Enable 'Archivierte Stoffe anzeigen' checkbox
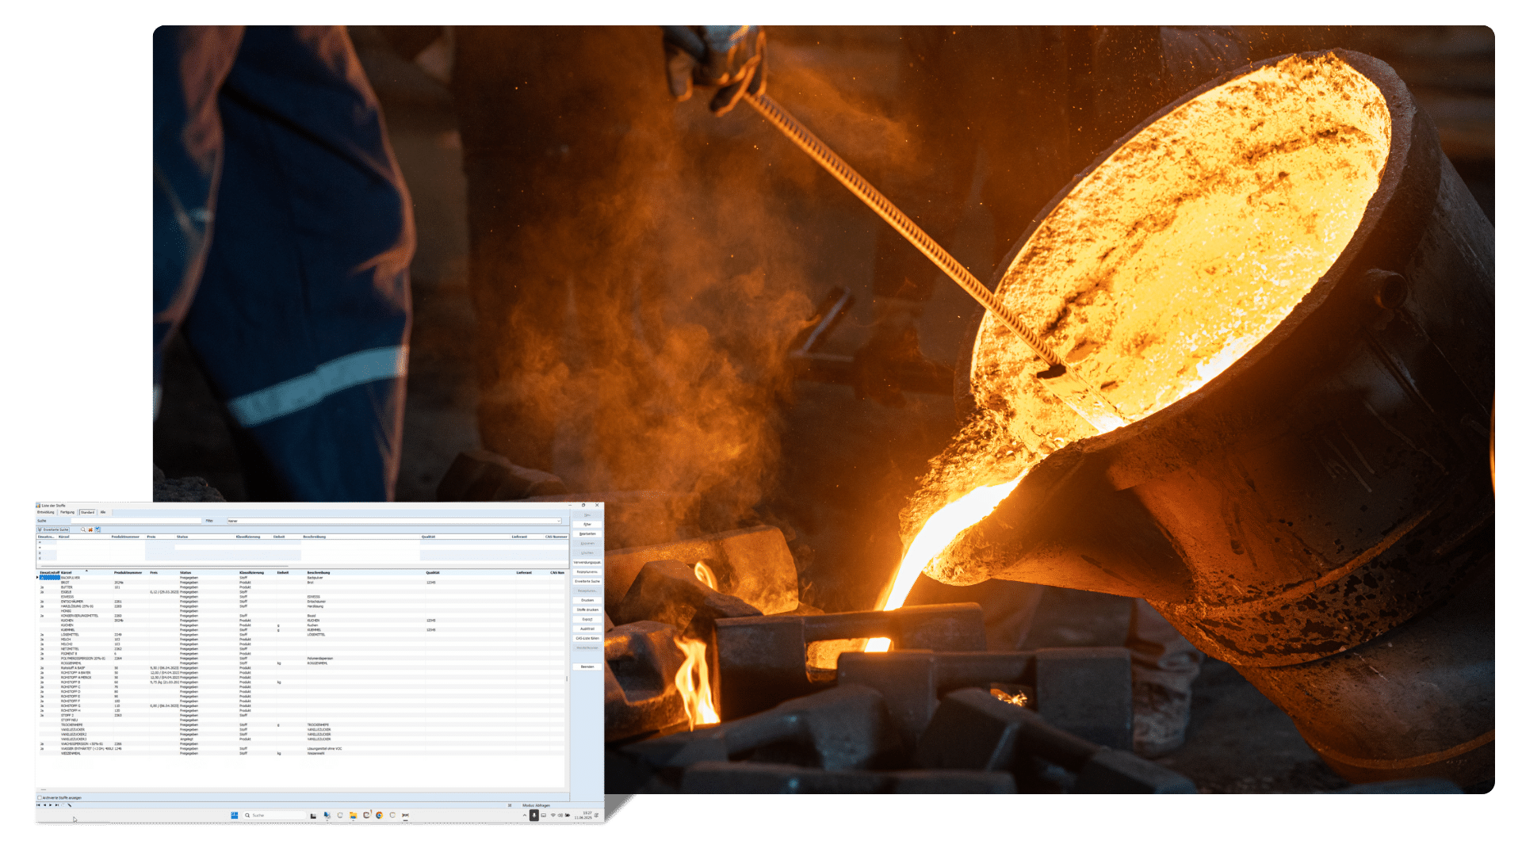 click(40, 797)
